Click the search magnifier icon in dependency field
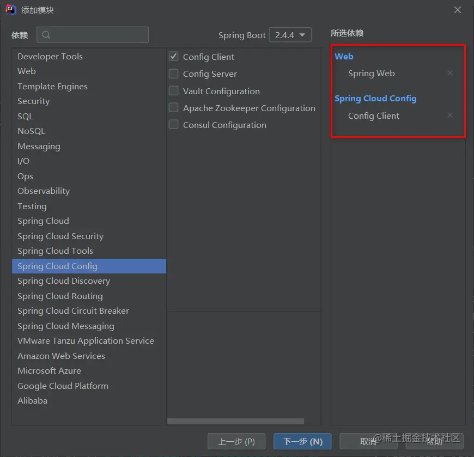 point(46,35)
